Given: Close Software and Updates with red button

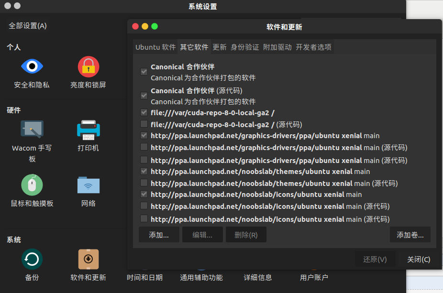Looking at the screenshot, I should pos(135,27).
